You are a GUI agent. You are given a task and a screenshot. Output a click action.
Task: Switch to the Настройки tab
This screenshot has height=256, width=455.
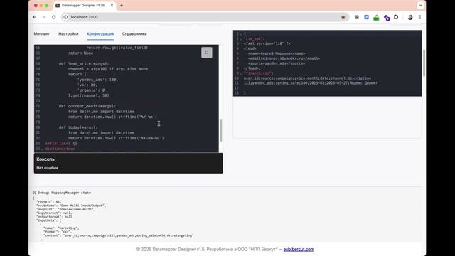click(x=68, y=33)
